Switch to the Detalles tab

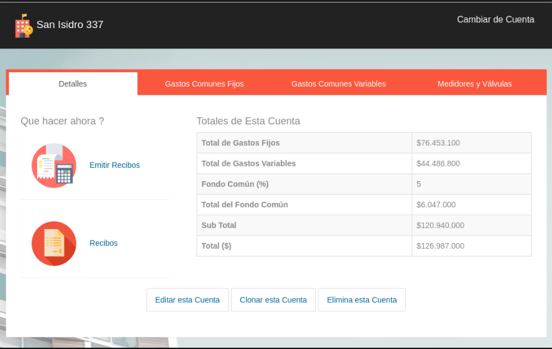pyautogui.click(x=73, y=84)
